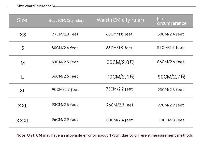This screenshot has height=147, width=201.
Task: Select the XS size row label
Action: click(x=23, y=35)
